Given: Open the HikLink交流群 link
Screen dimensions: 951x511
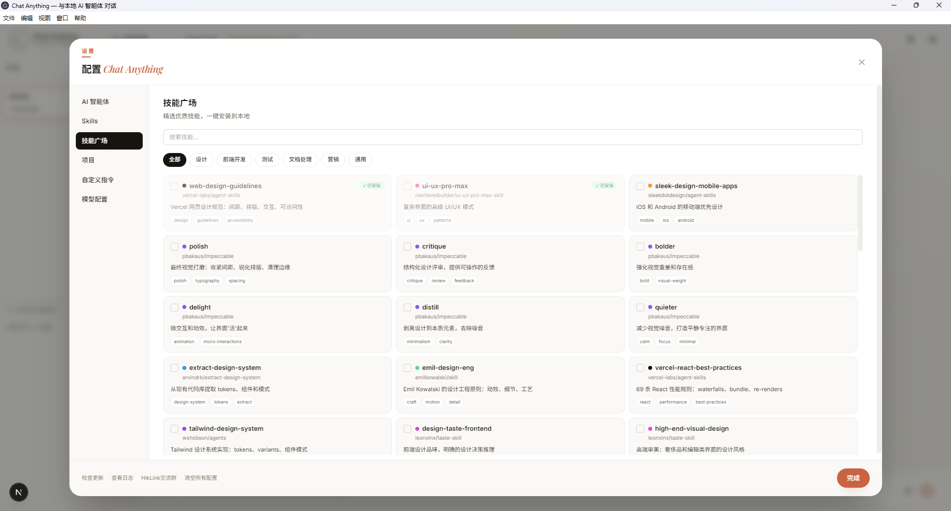Looking at the screenshot, I should (x=159, y=478).
